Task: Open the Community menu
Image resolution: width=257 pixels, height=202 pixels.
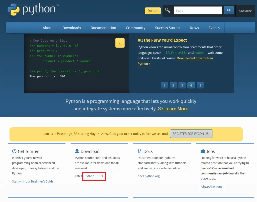Action: click(x=136, y=28)
